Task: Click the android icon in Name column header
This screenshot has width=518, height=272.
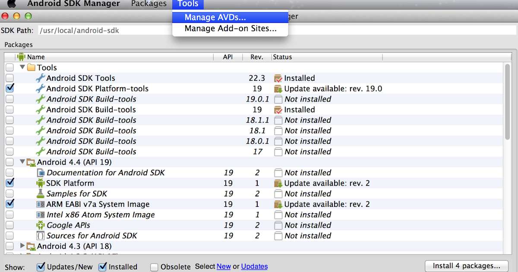Action: point(22,57)
